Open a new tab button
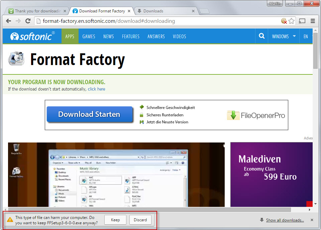The height and width of the screenshot is (230, 321). pos(204,11)
